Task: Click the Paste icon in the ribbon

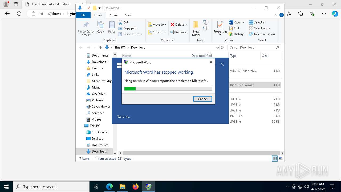Action: pos(112,25)
